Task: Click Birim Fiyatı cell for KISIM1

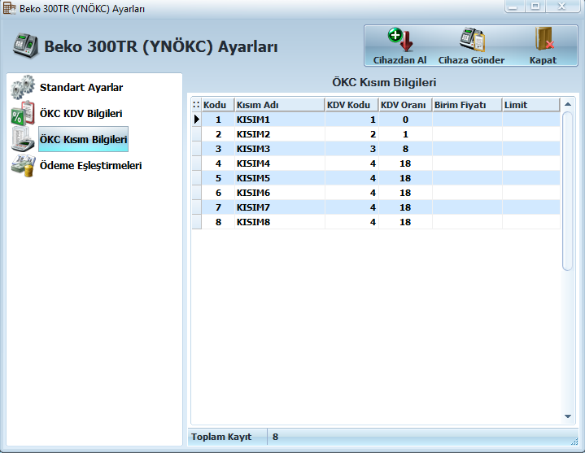Action: pos(466,120)
